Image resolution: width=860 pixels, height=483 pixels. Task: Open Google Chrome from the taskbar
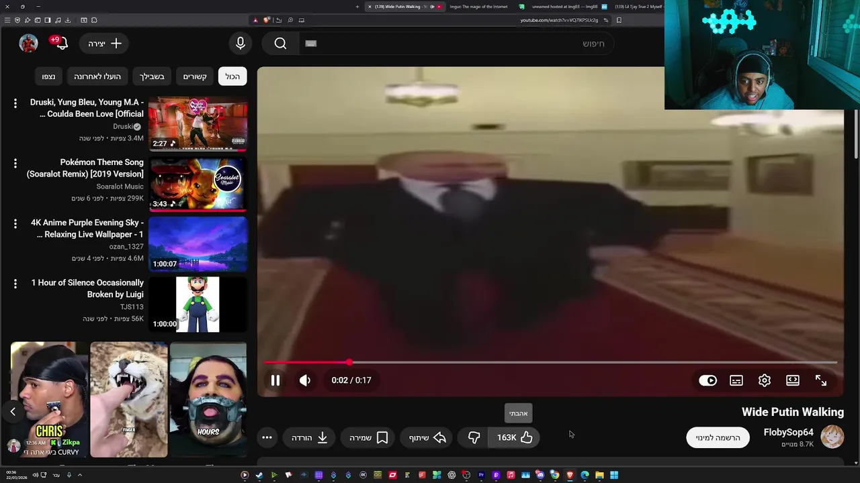coord(555,475)
